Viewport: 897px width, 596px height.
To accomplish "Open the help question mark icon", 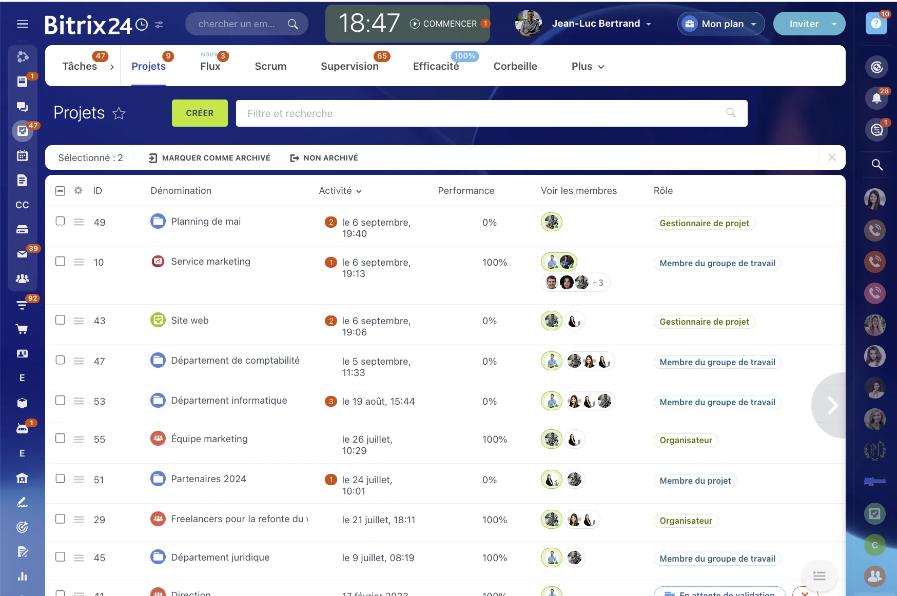I will pyautogui.click(x=876, y=24).
